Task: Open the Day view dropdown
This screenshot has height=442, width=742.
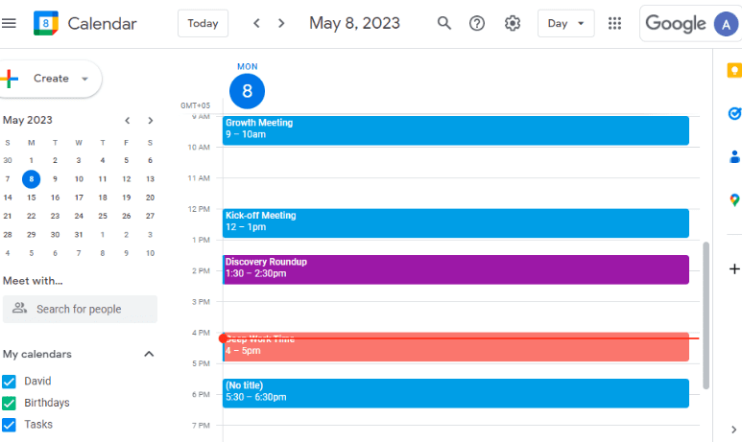Action: 565,23
